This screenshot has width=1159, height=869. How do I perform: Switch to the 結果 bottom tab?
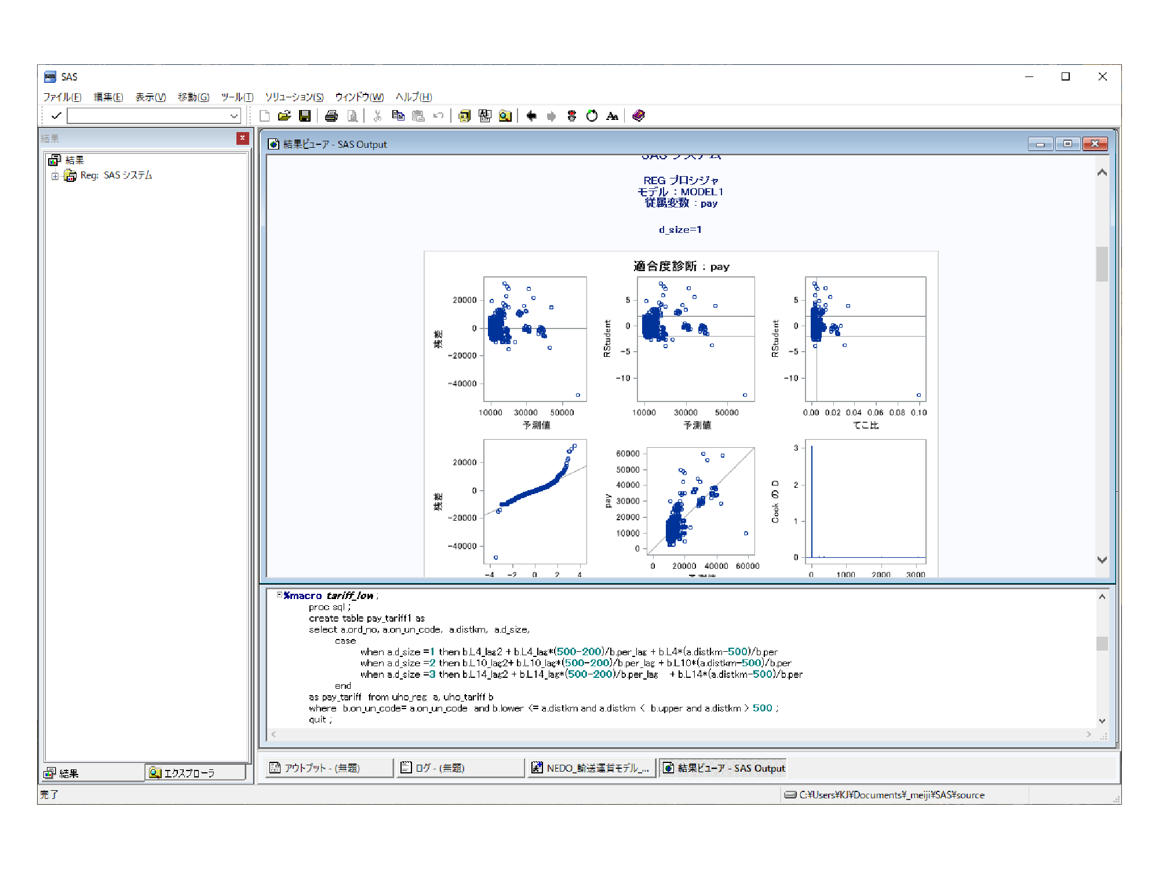94,773
